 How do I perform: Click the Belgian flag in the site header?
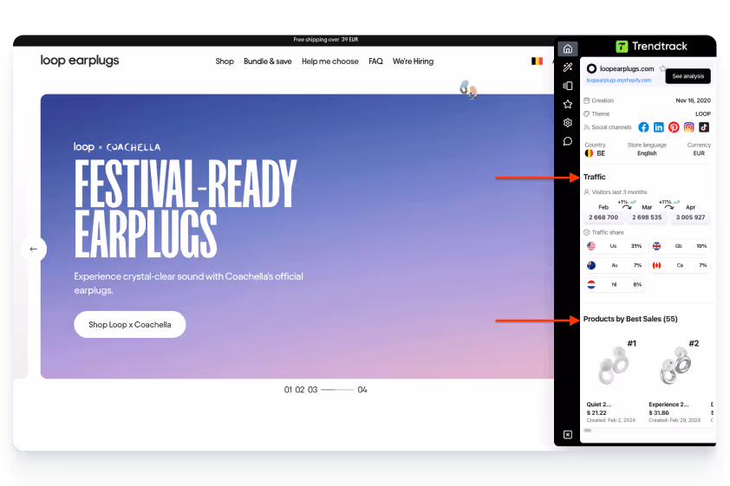coord(537,61)
